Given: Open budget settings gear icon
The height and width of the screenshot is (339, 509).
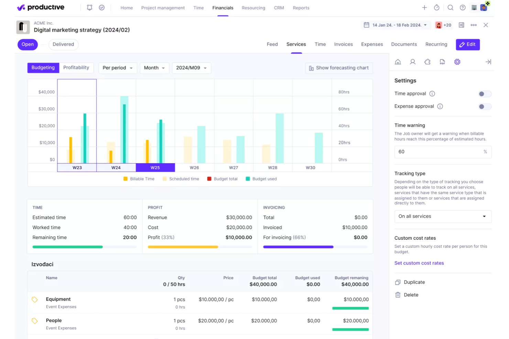Looking at the screenshot, I should [x=457, y=62].
